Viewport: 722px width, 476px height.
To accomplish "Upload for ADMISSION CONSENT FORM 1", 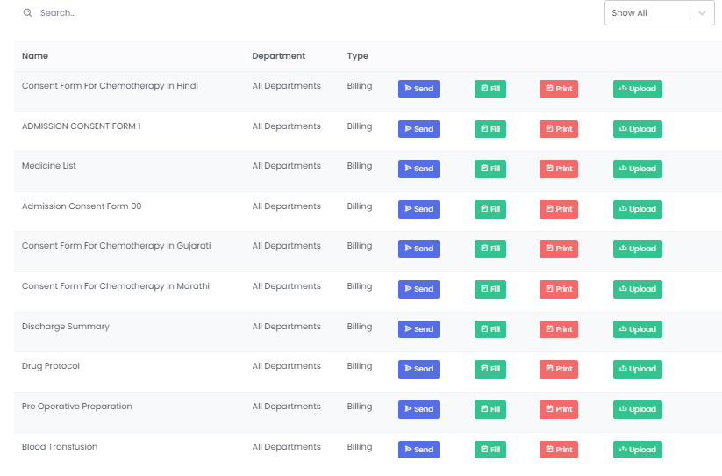I will click(637, 129).
